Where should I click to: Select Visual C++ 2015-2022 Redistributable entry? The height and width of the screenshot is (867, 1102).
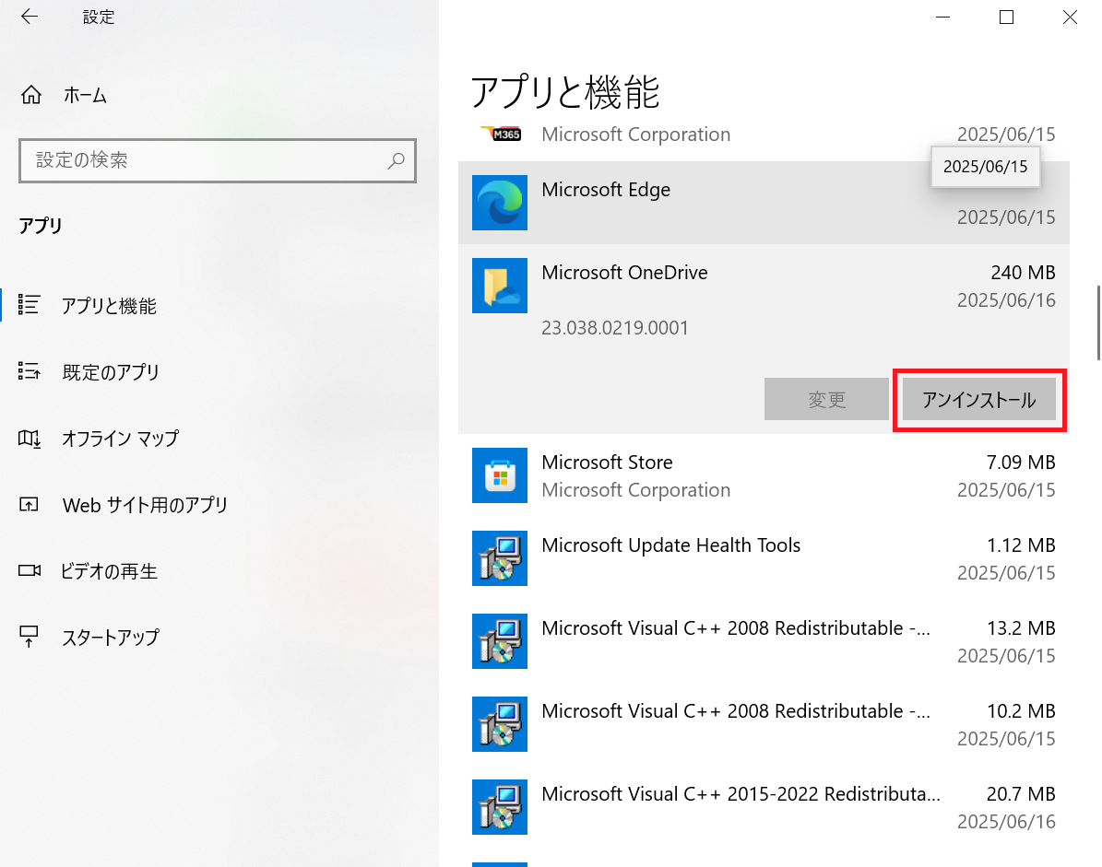coord(764,806)
